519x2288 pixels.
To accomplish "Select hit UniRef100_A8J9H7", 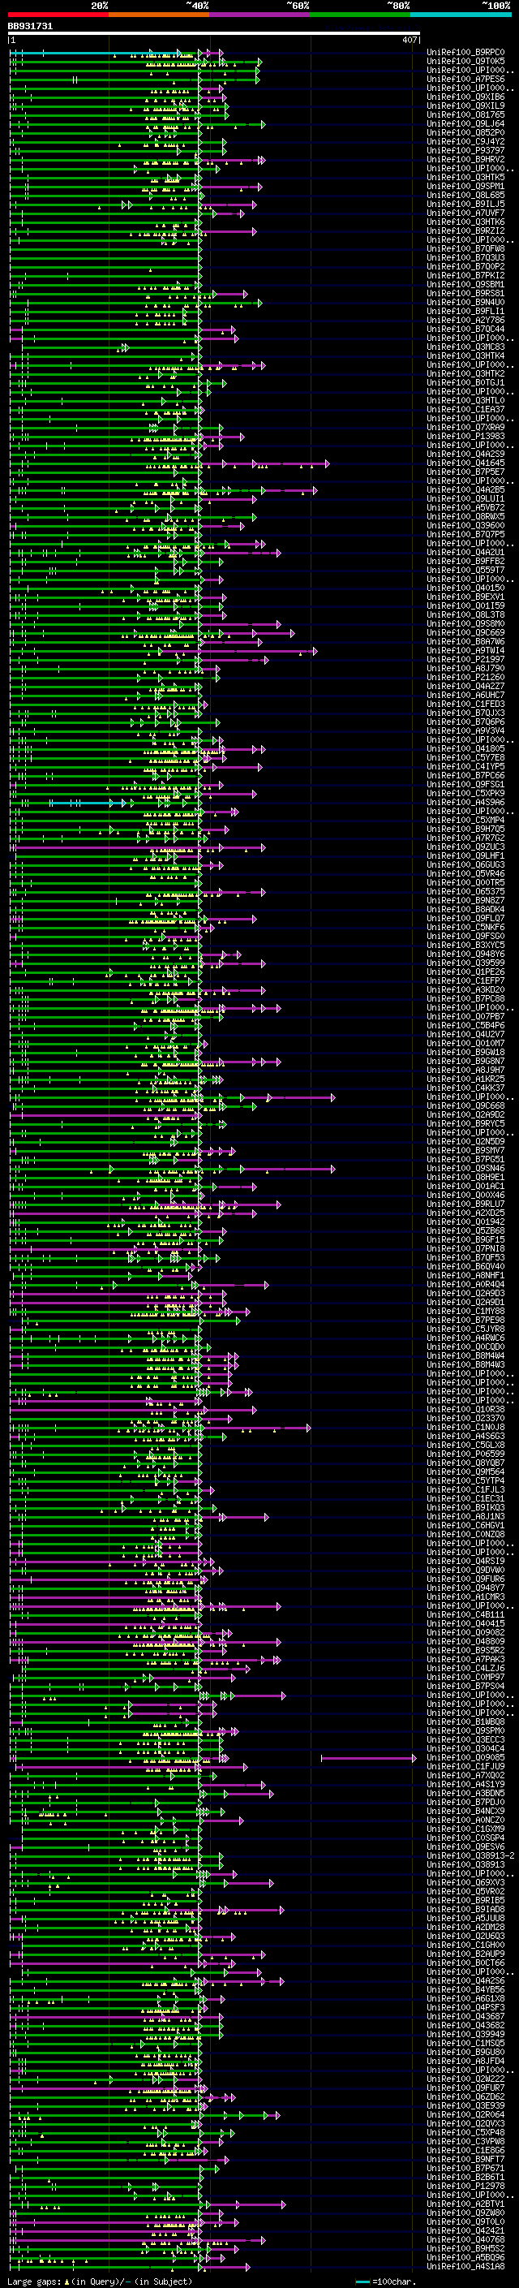I will [x=465, y=1070].
